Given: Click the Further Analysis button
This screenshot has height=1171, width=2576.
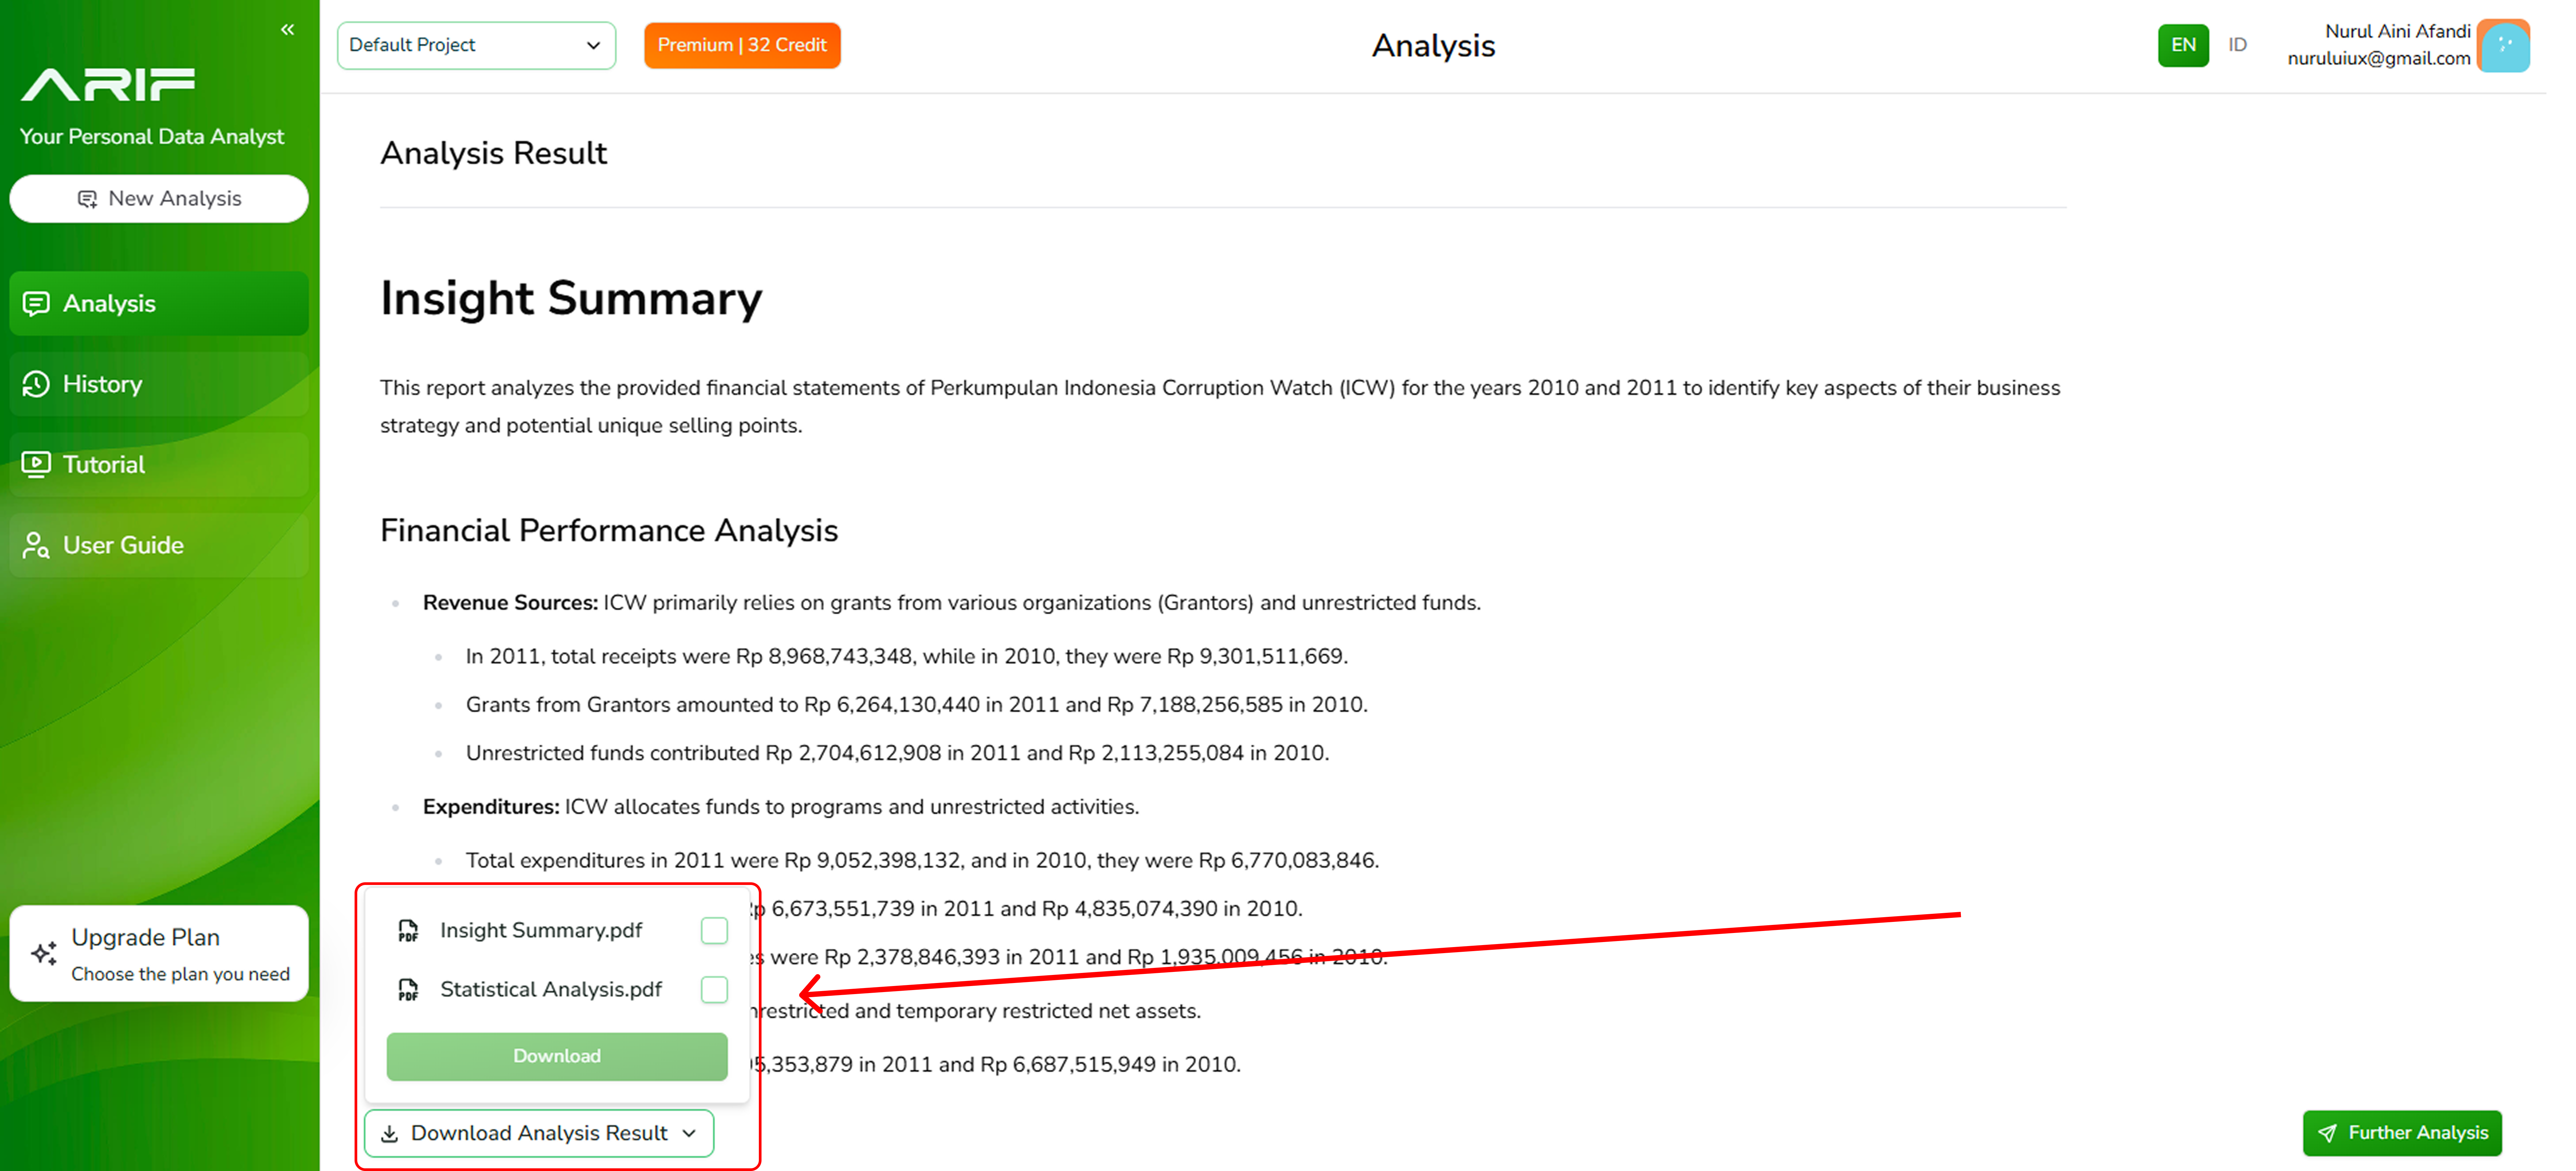Looking at the screenshot, I should point(2402,1133).
